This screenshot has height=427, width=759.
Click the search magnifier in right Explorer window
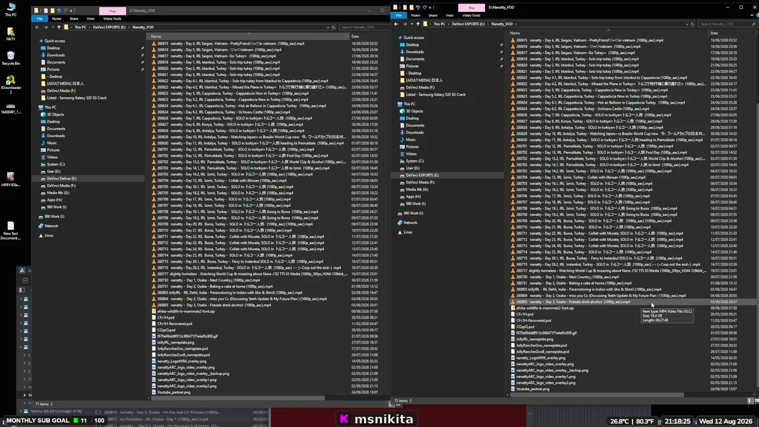point(753,24)
